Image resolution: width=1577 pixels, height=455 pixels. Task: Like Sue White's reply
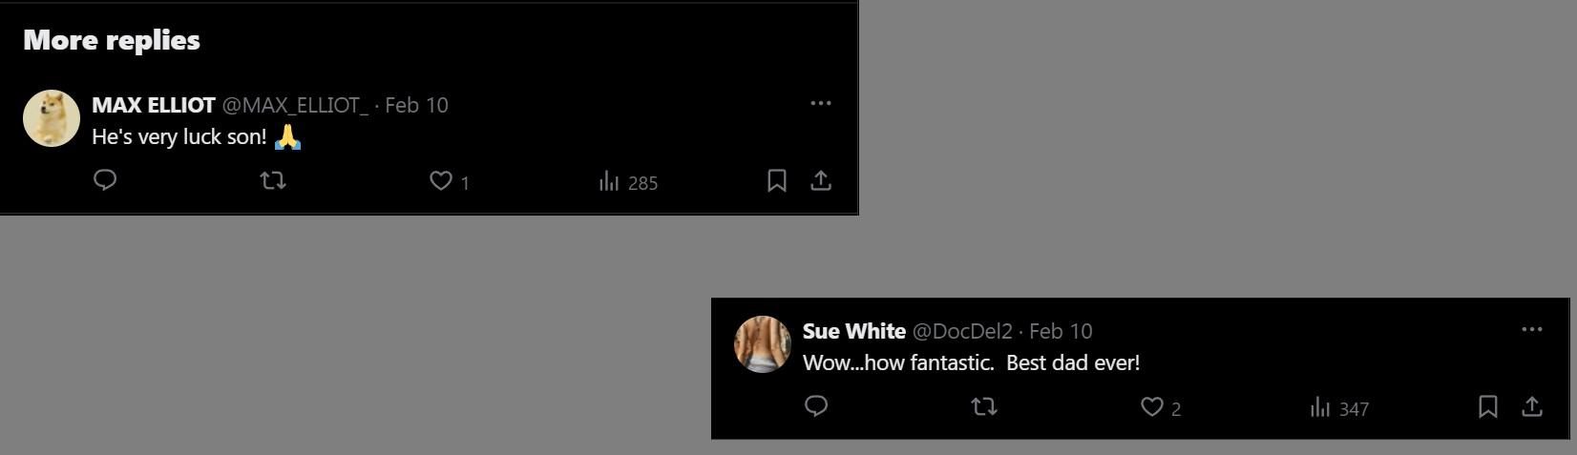point(1152,407)
